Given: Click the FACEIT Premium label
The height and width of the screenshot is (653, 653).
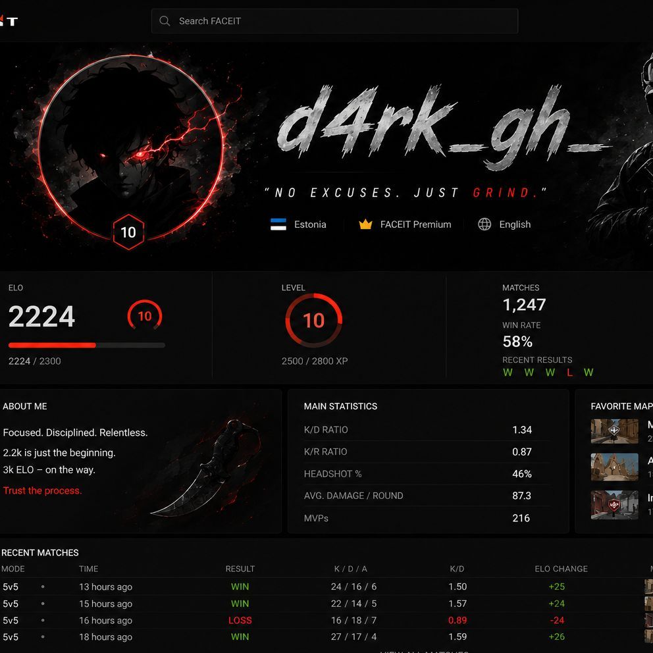Looking at the screenshot, I should pyautogui.click(x=415, y=224).
